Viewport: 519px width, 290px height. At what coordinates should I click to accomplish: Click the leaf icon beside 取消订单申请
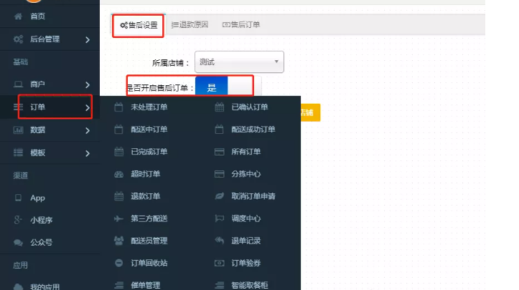tap(219, 196)
